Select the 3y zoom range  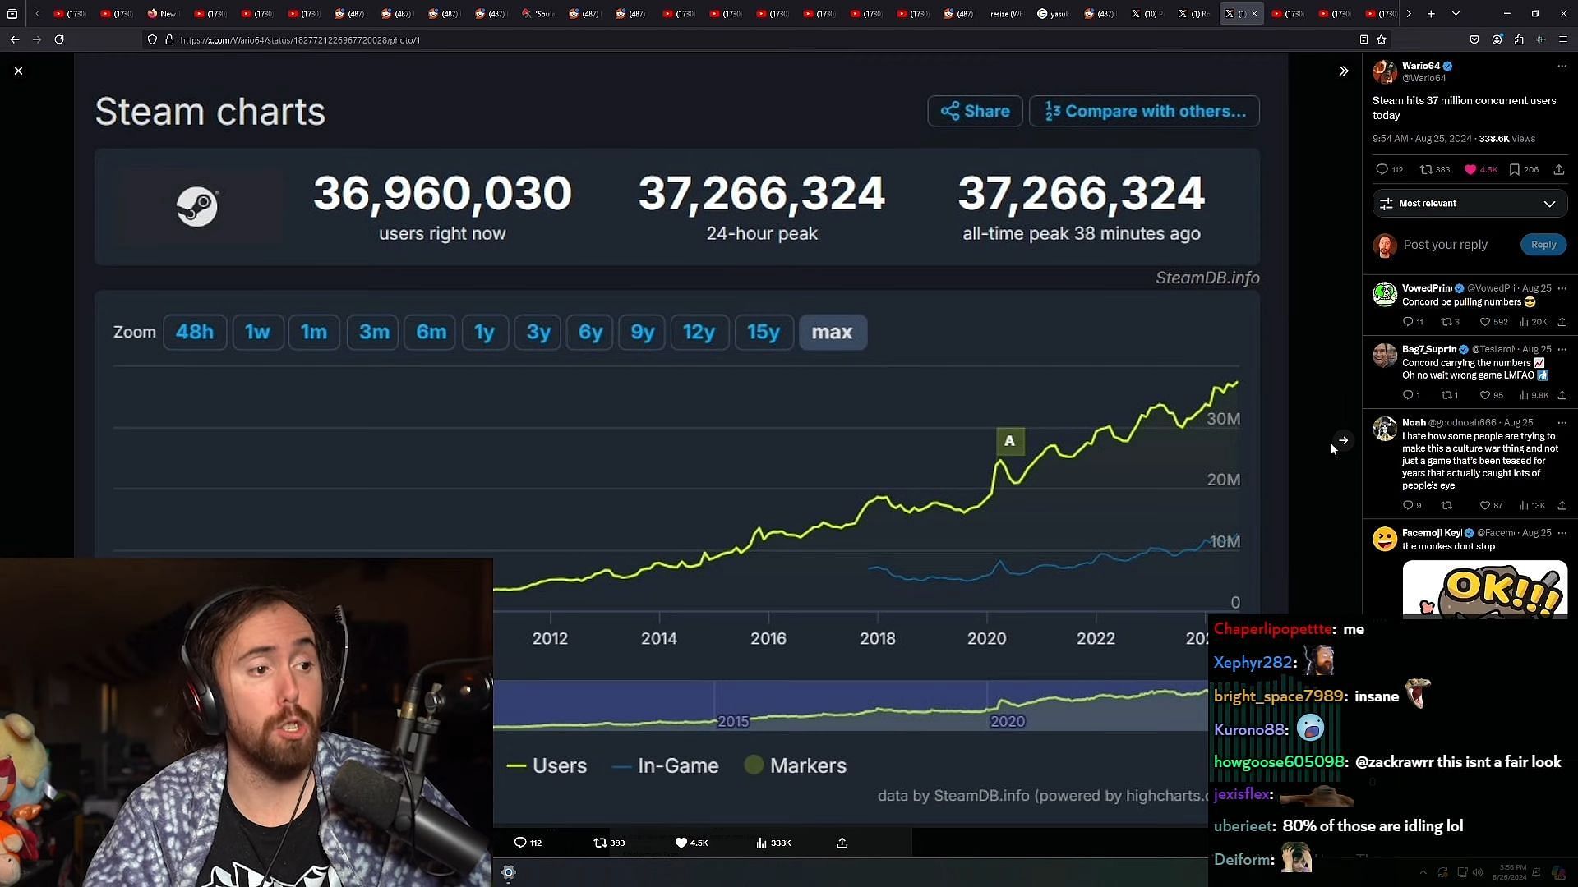[538, 333]
